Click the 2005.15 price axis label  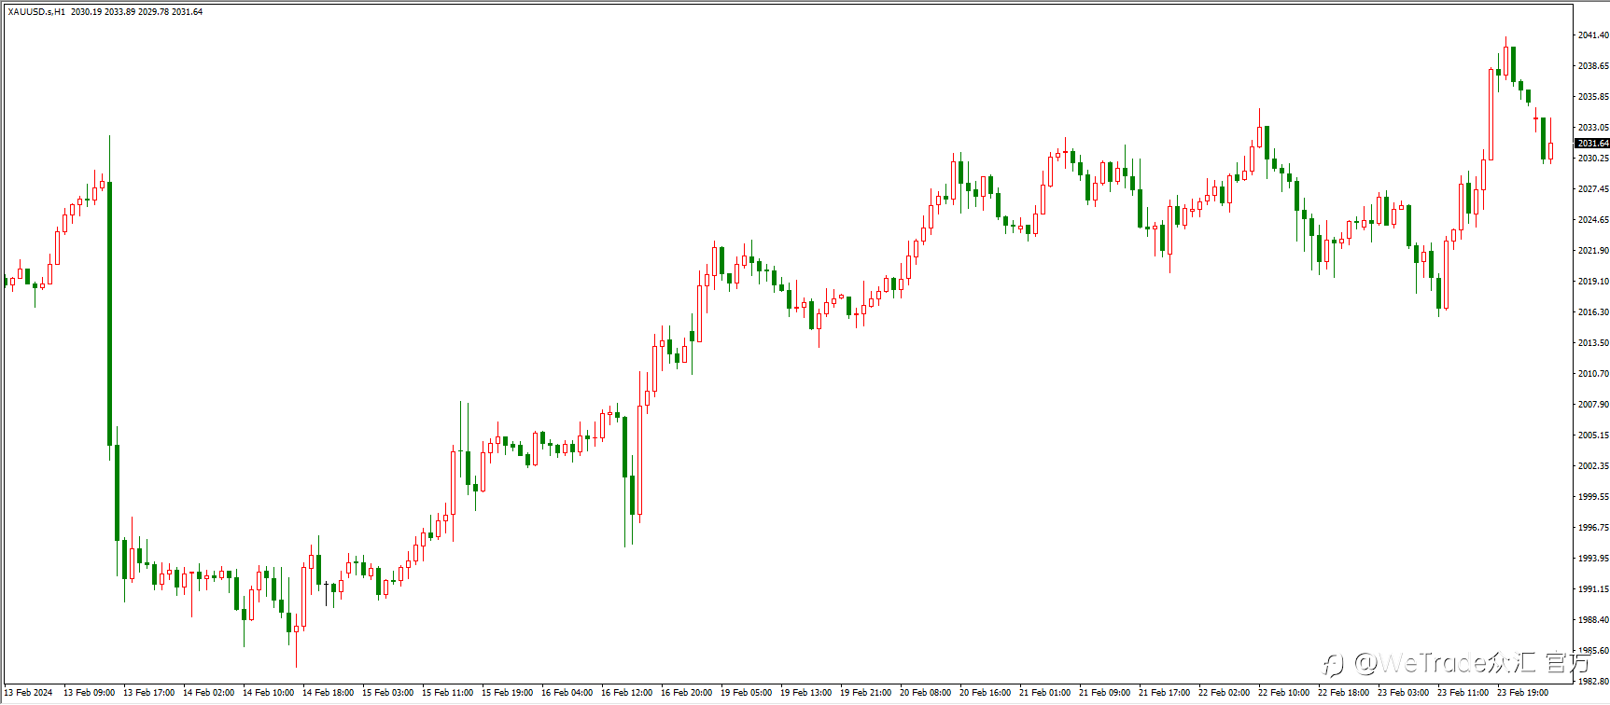pos(1593,435)
